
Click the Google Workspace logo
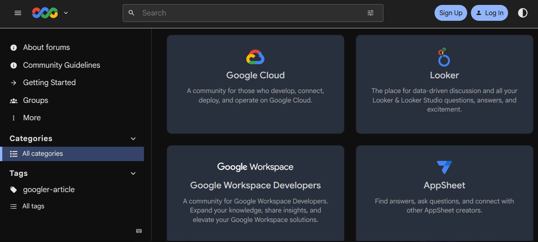(255, 167)
